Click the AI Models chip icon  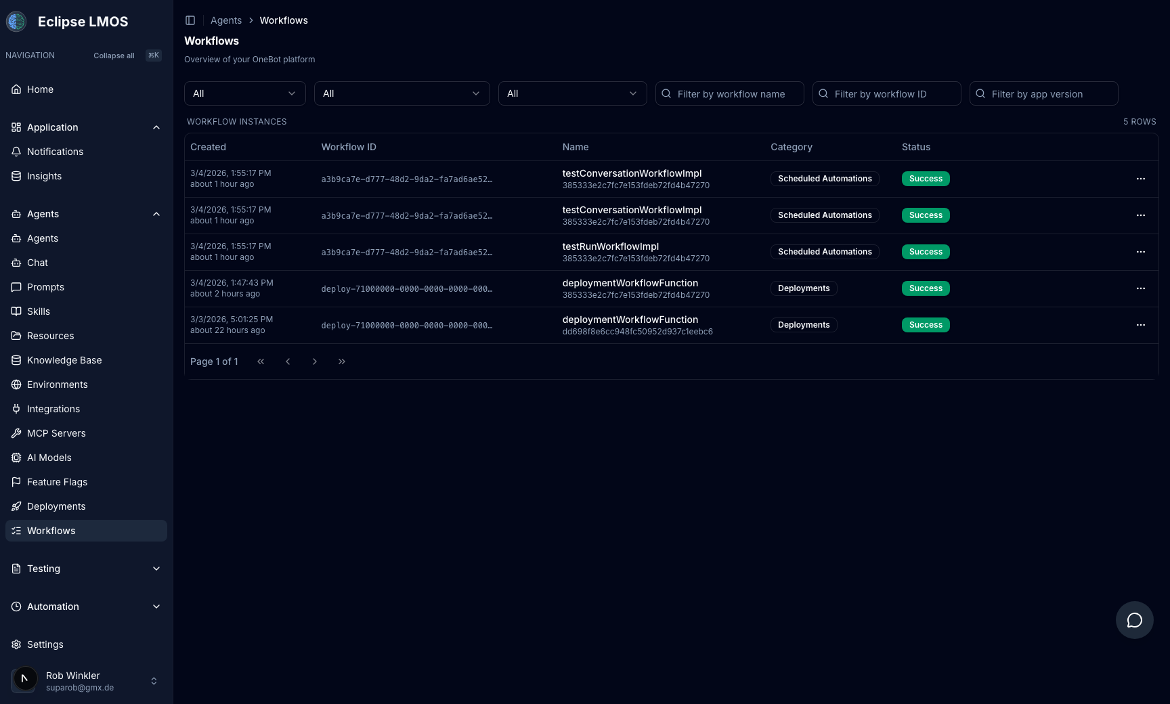16,458
